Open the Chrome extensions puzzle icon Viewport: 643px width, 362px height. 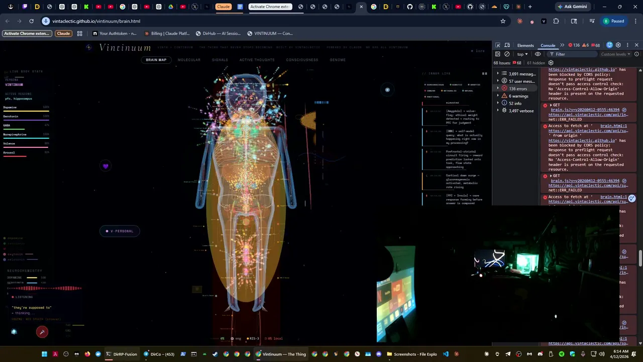tap(556, 21)
